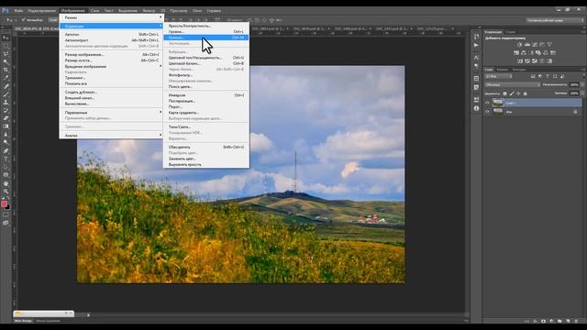Screen dimensions: 587x330
Task: Select the Move tool
Action: 6,38
